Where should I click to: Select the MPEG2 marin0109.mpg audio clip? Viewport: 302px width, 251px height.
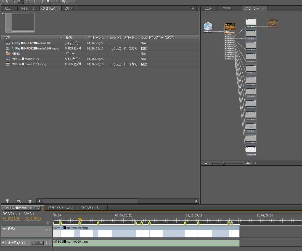146,243
